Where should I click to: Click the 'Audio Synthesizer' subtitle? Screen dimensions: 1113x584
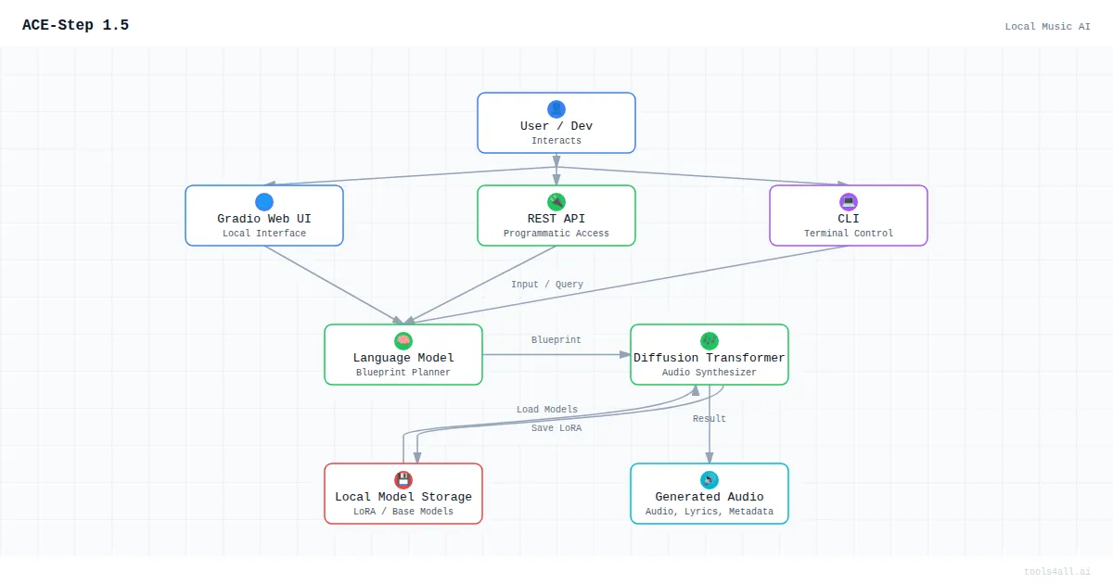(710, 373)
